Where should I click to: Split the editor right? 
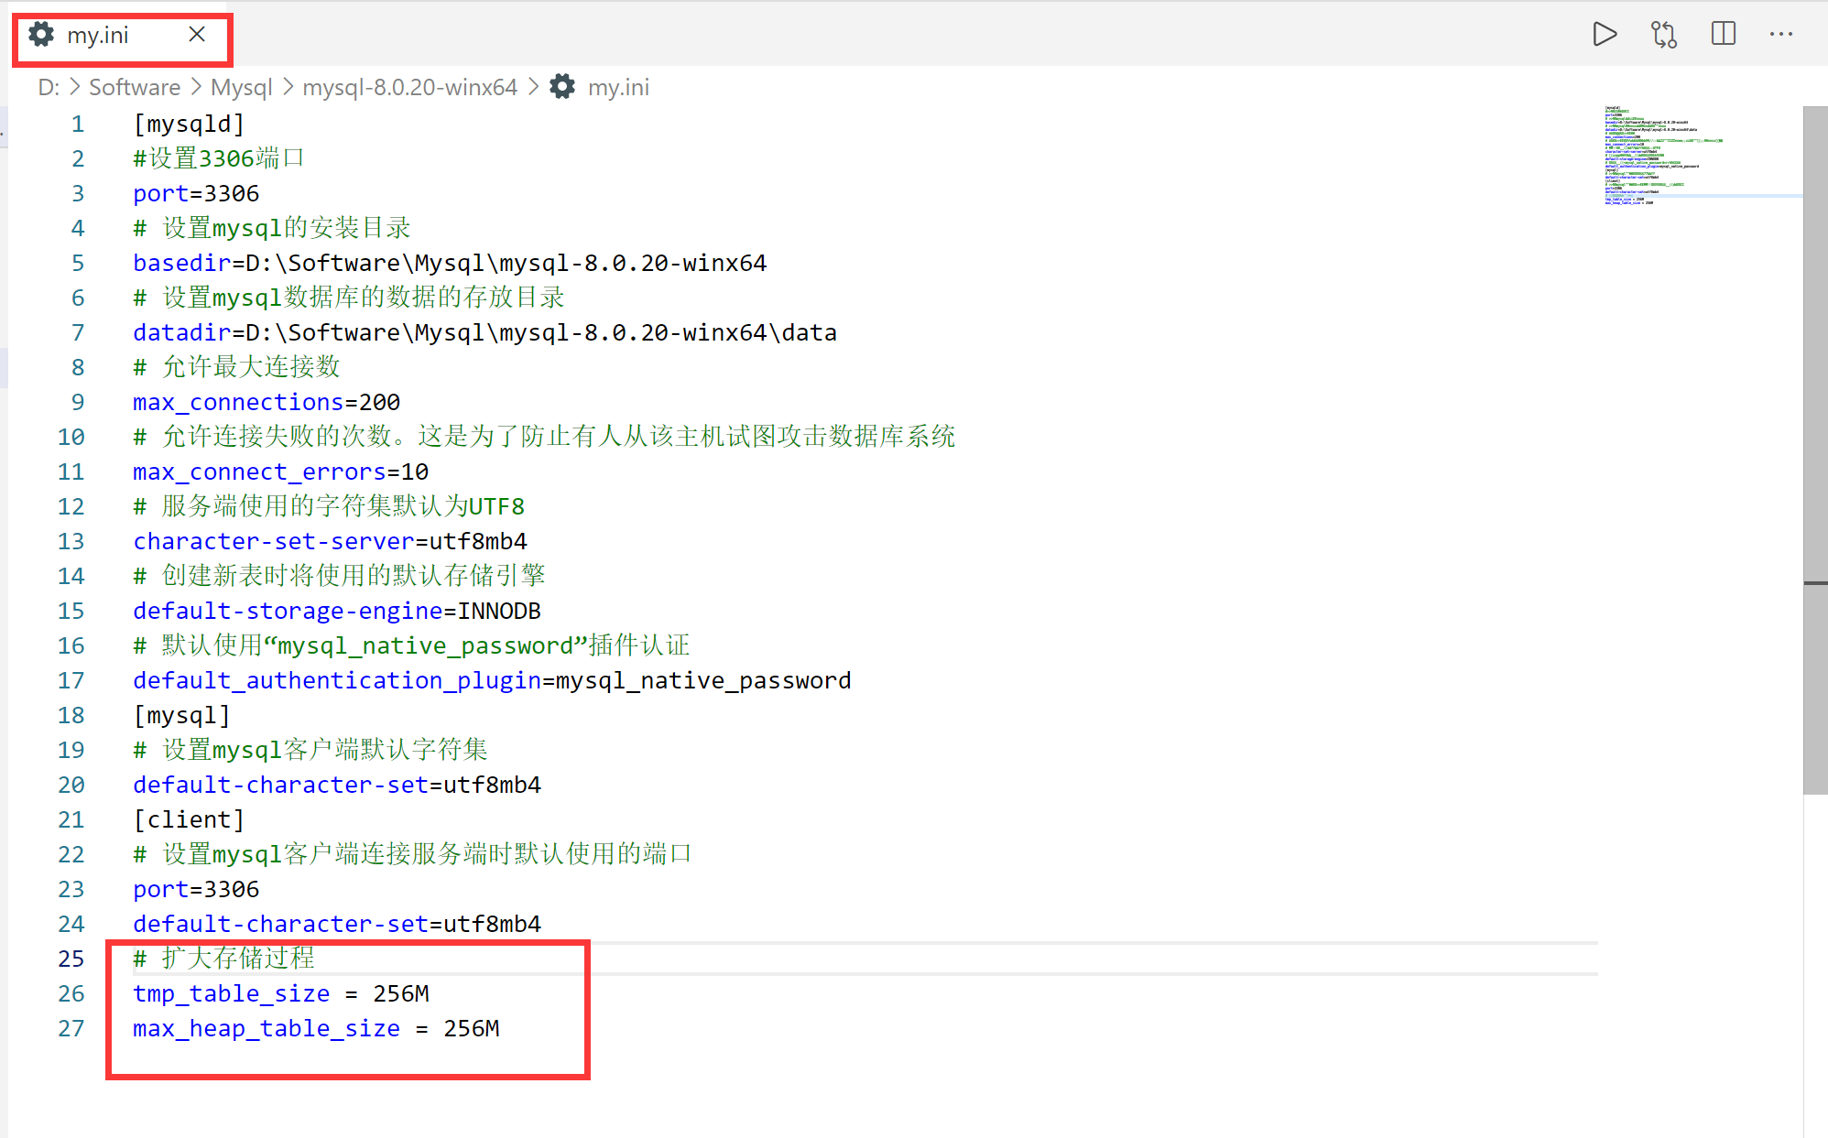[1723, 35]
